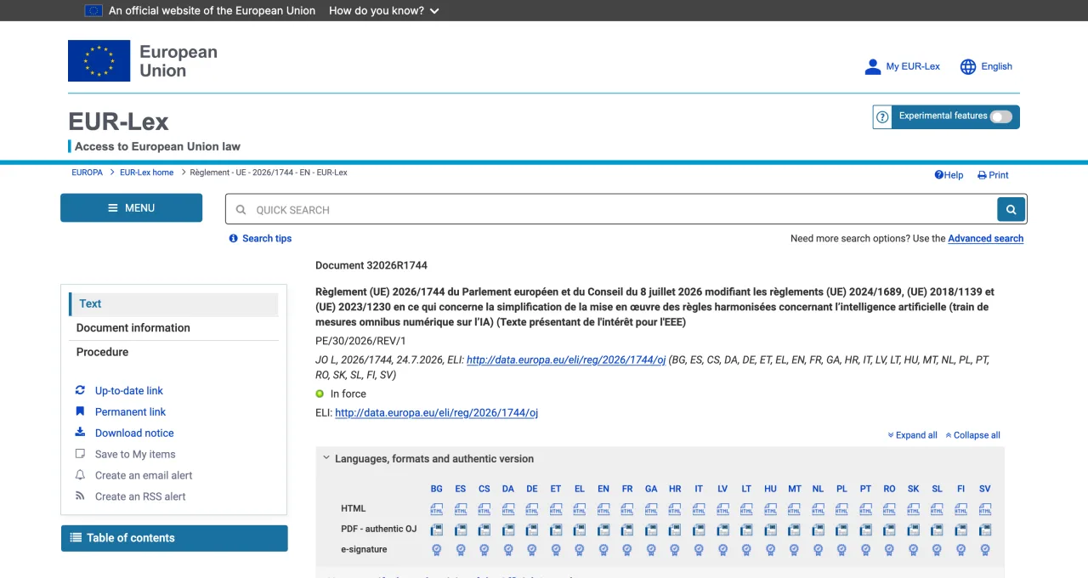The height and width of the screenshot is (578, 1088).
Task: Open the Help link
Action: pos(949,175)
